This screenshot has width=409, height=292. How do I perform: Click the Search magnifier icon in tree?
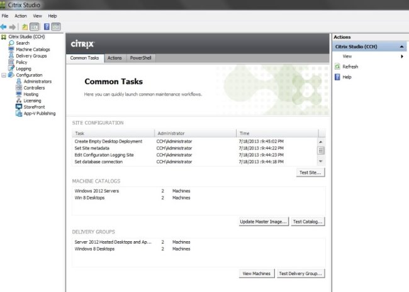[11, 43]
